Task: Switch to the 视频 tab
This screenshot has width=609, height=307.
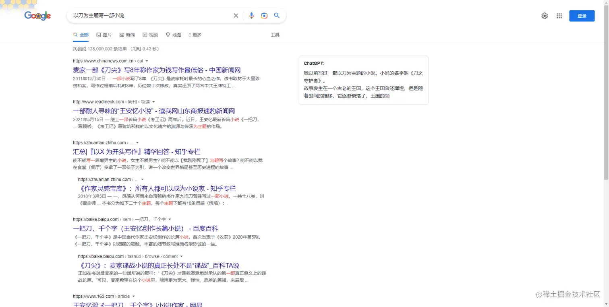Action: coord(150,35)
